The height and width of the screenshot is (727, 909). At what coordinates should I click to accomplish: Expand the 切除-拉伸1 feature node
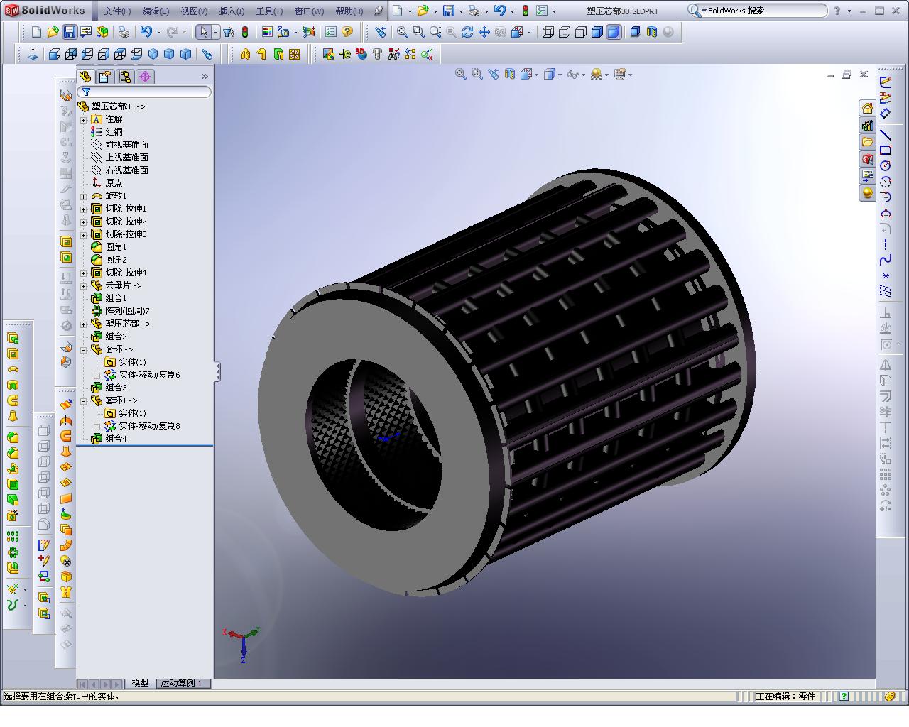click(84, 209)
